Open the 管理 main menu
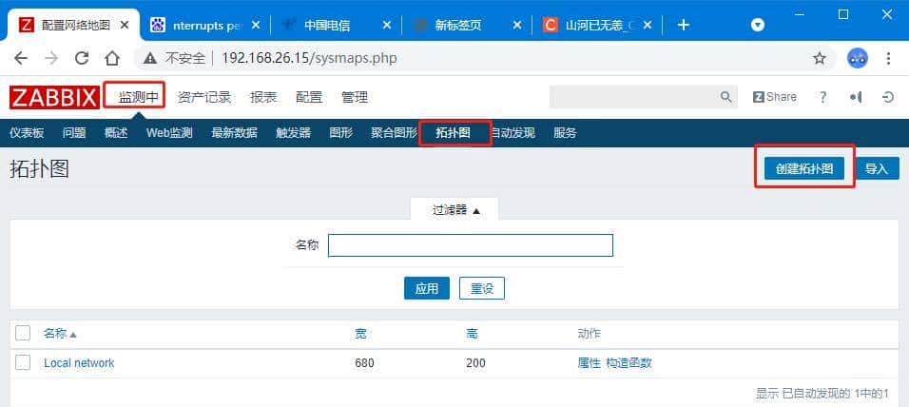The image size is (909, 407). pos(355,97)
